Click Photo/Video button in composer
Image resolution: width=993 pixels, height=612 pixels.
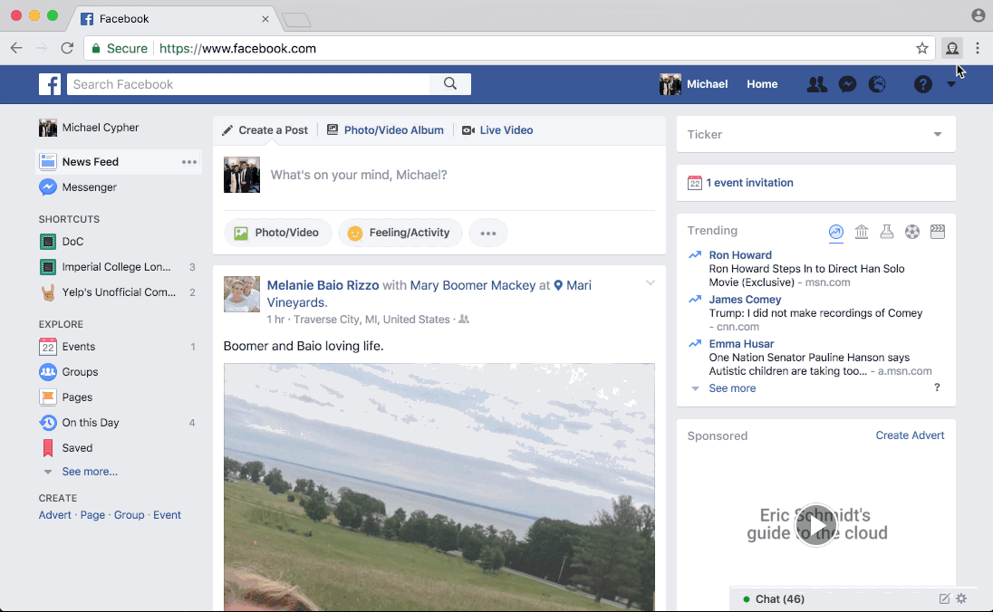point(277,233)
